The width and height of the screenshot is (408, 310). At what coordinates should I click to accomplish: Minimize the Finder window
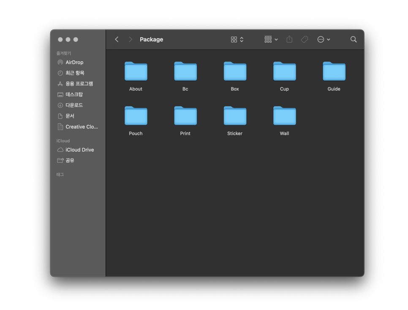point(68,40)
